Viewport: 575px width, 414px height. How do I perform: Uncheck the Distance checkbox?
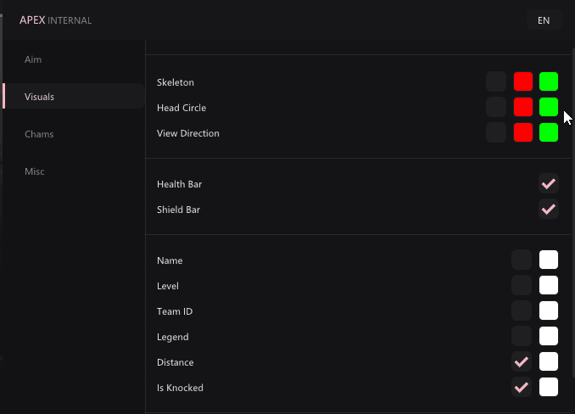(522, 361)
